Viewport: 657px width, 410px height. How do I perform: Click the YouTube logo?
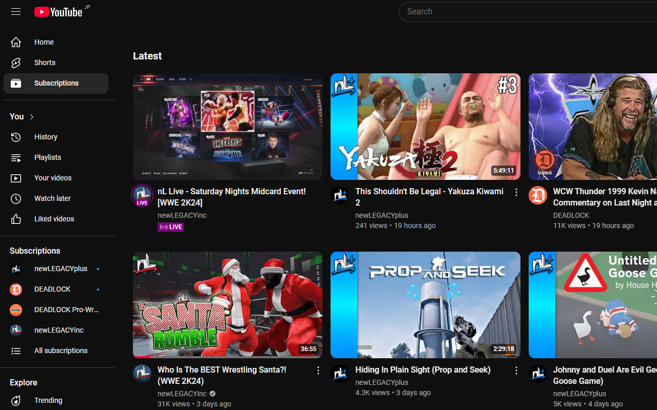click(x=58, y=11)
